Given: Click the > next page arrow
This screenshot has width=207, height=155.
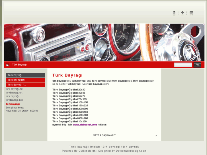Looking at the screenshot, I should coord(156,136).
